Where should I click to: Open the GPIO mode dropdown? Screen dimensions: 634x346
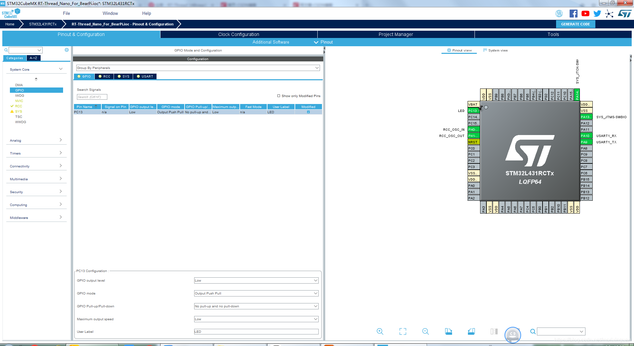[256, 293]
